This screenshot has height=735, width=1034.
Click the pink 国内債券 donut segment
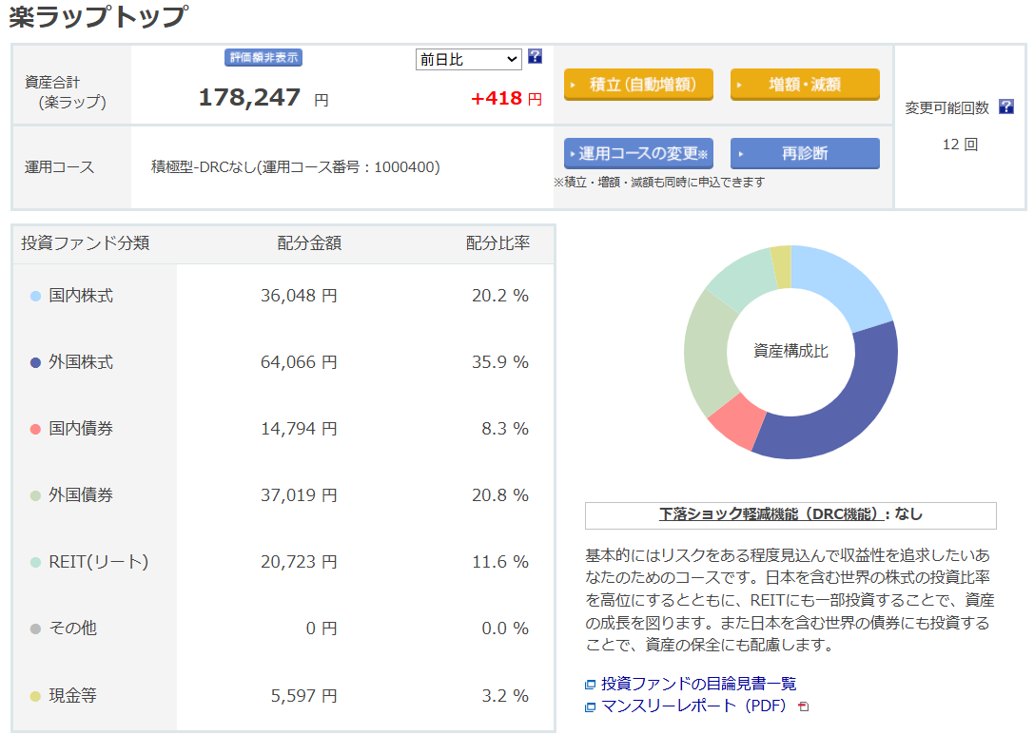click(737, 422)
